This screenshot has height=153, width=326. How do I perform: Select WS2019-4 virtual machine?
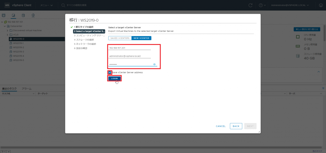pyautogui.click(x=18, y=56)
